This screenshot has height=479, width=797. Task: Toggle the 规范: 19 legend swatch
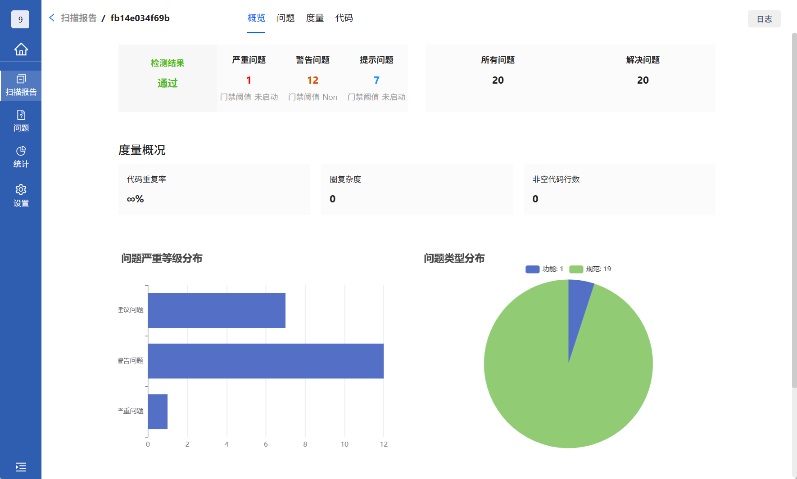(576, 269)
